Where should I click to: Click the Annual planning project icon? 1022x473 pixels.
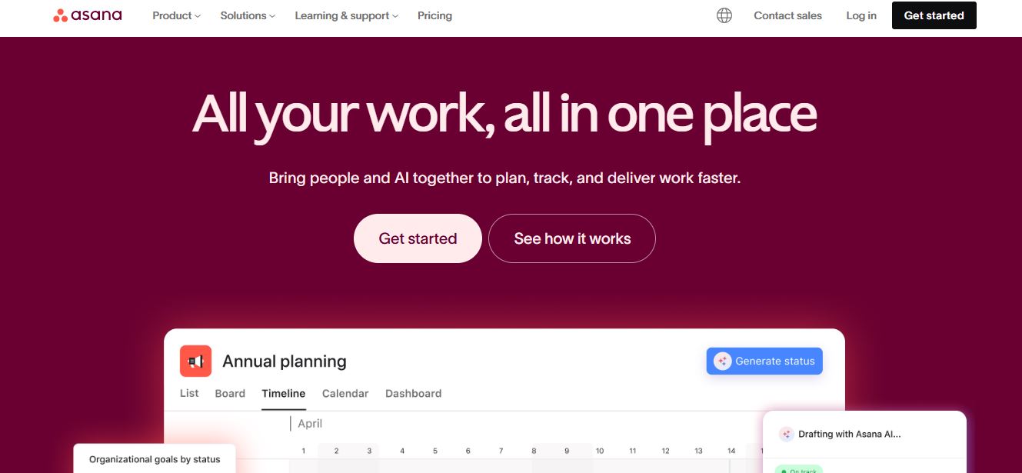195,361
